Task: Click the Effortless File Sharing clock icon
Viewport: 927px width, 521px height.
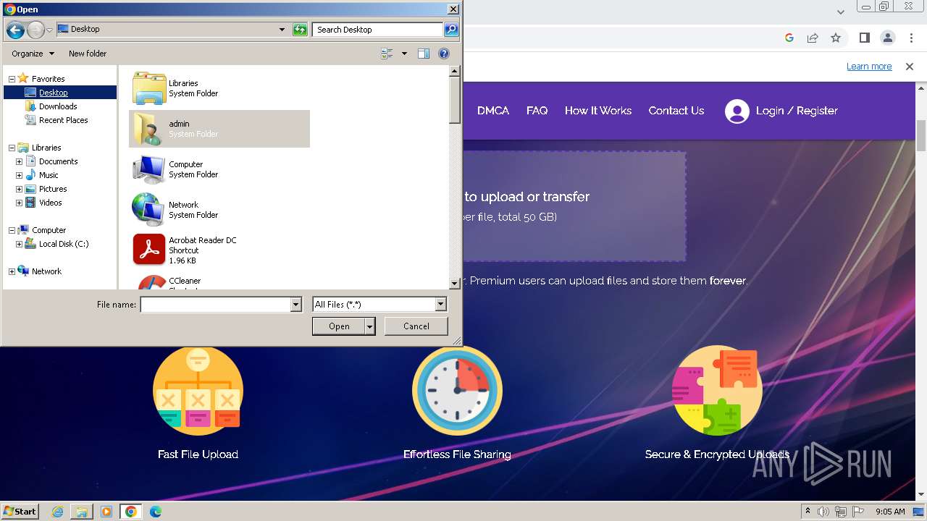Action: tap(457, 391)
